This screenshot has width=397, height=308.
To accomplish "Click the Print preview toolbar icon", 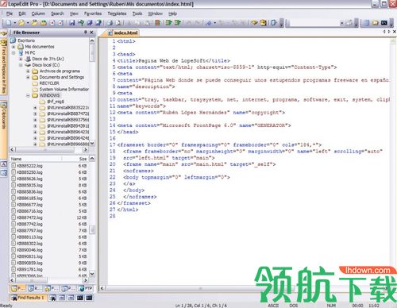I will [x=118, y=23].
